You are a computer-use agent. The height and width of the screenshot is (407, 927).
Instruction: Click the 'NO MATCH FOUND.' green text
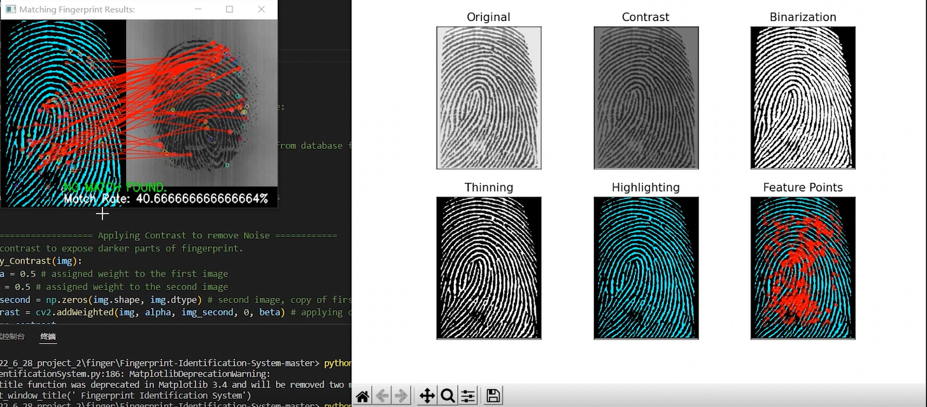[115, 188]
